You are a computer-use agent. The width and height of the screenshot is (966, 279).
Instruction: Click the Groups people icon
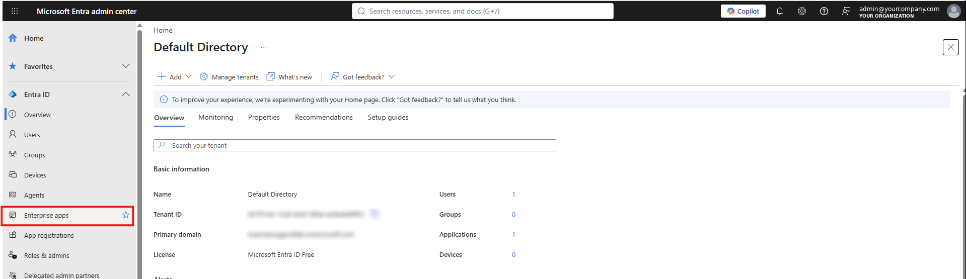tap(13, 154)
